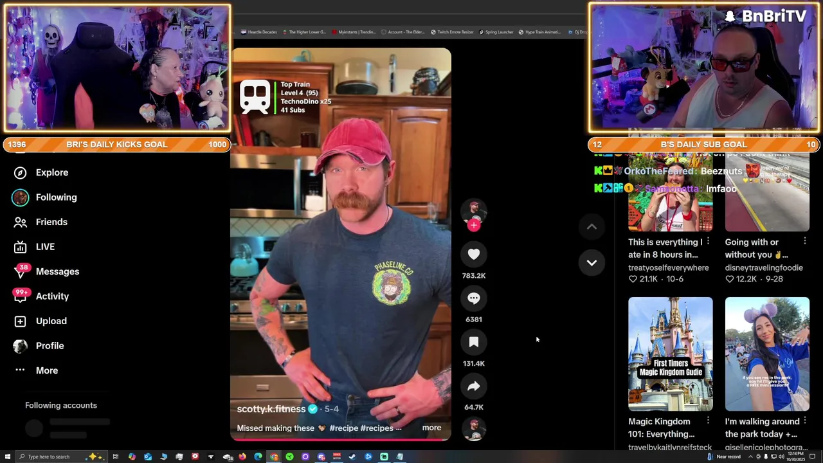Open Firefox from the taskbar
Viewport: 823px width, 463px height.
242,457
